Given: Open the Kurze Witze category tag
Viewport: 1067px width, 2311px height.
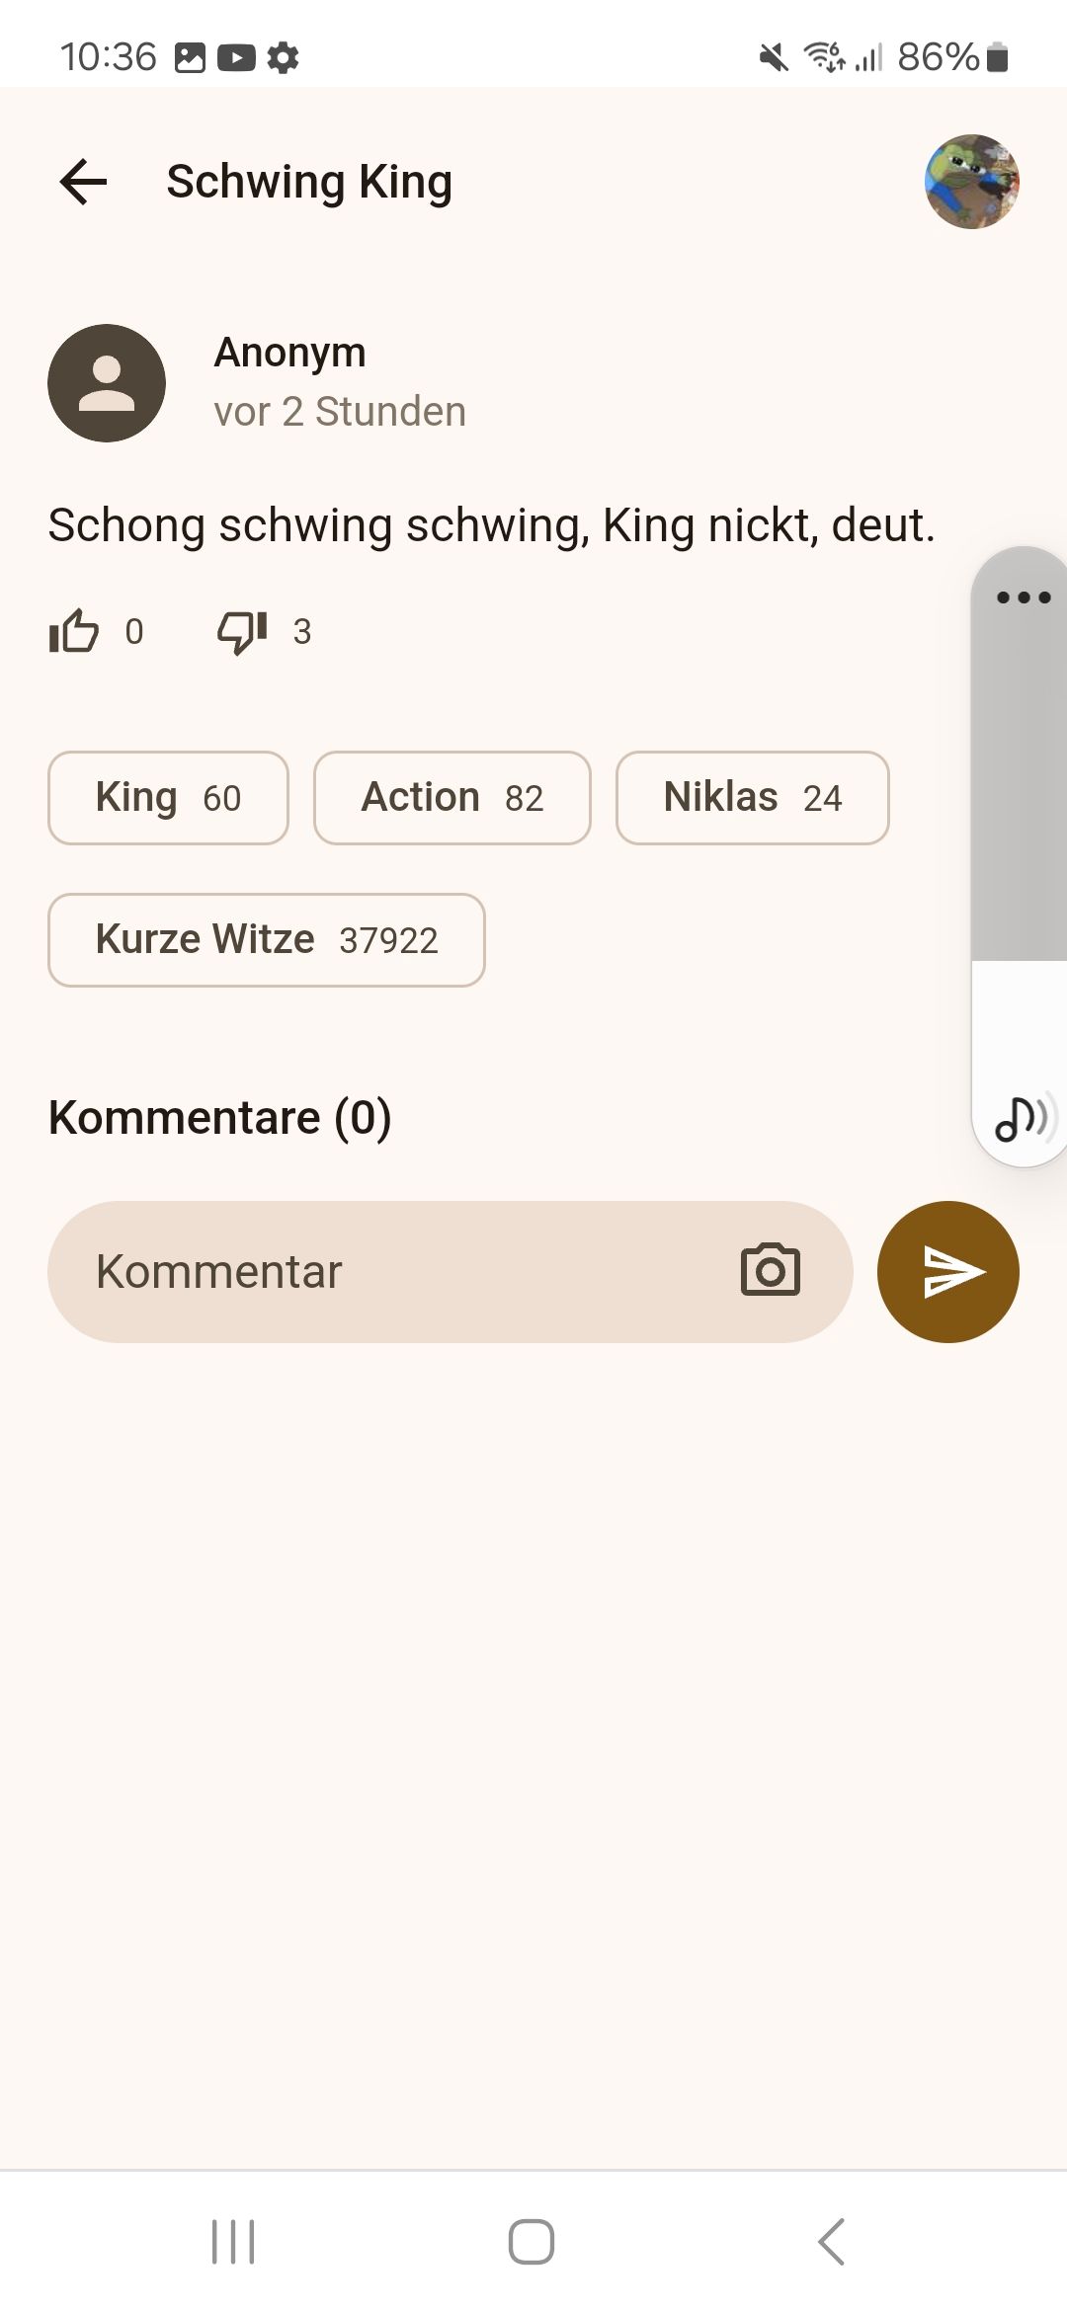Looking at the screenshot, I should coord(266,940).
